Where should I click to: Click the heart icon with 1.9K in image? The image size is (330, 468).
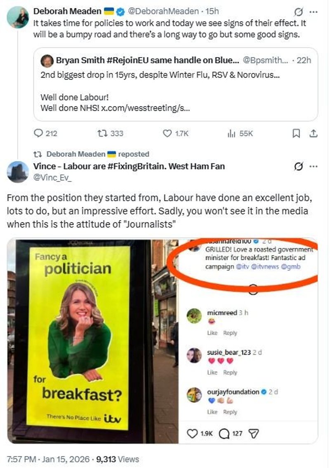pyautogui.click(x=192, y=433)
